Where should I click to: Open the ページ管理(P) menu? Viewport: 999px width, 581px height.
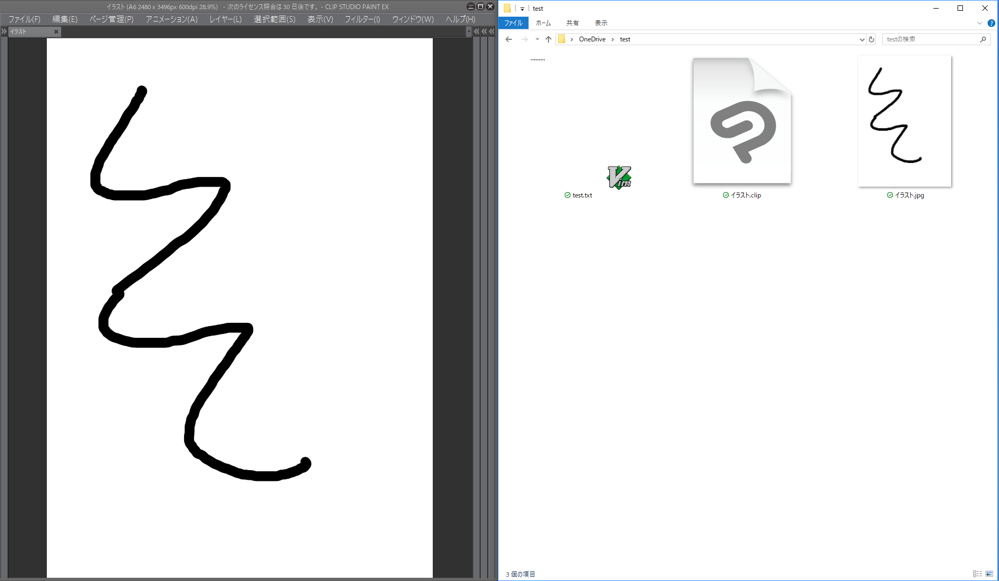point(111,19)
